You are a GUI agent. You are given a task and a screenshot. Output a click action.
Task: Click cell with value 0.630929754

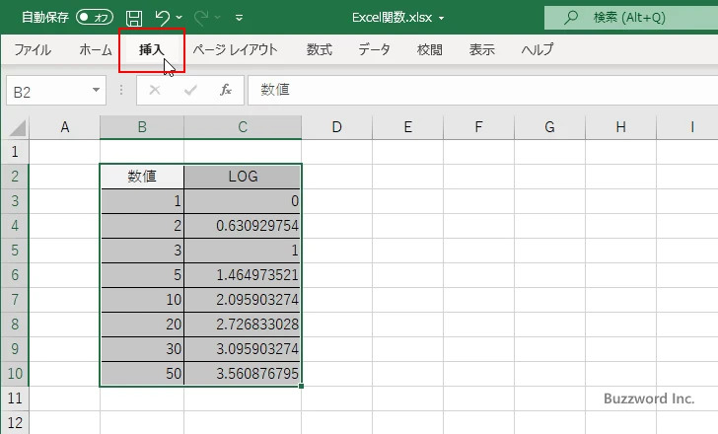[243, 226]
